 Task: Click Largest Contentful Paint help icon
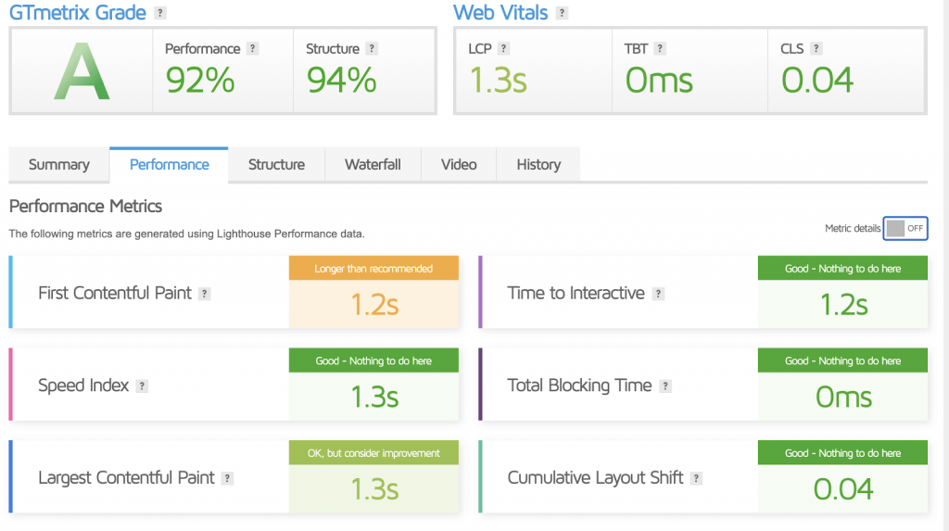[x=227, y=479]
